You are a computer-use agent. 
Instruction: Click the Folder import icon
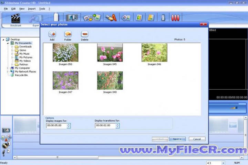click(x=68, y=34)
